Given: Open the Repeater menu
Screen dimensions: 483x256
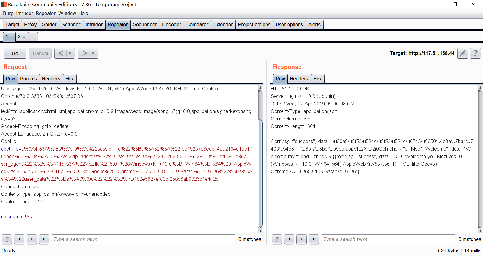Looking at the screenshot, I should pos(46,13).
